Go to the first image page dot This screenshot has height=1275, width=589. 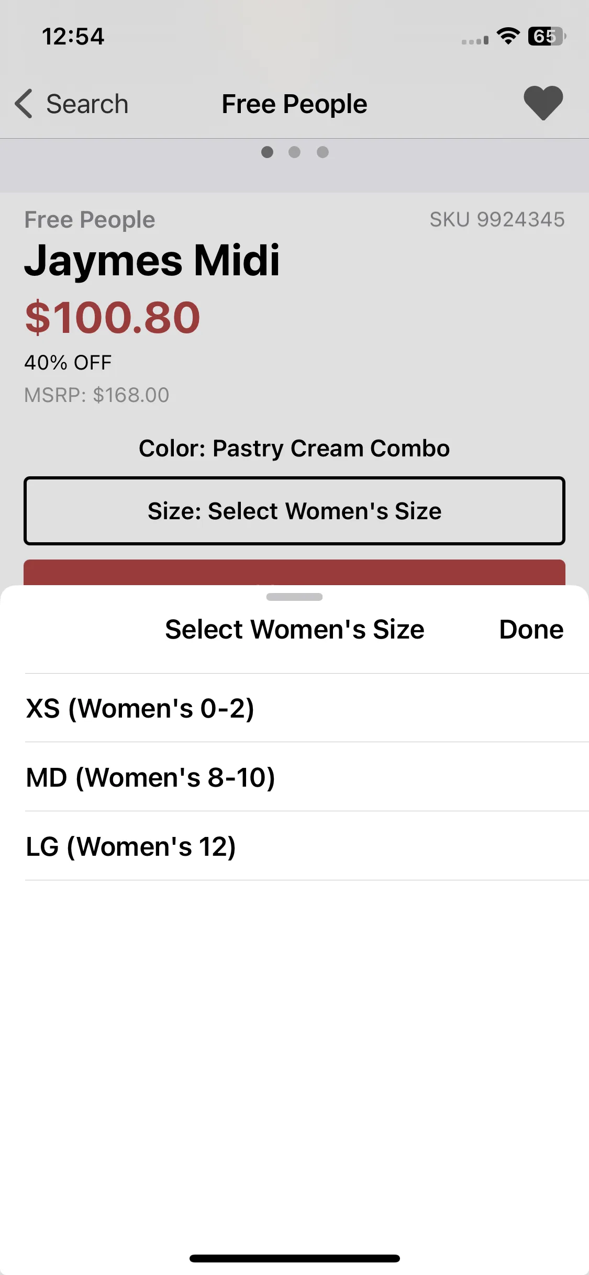pos(267,152)
